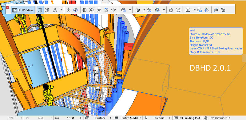Screen dimensions: 246x120
Task: Click the 3D Window button
Action: (x=23, y=10)
